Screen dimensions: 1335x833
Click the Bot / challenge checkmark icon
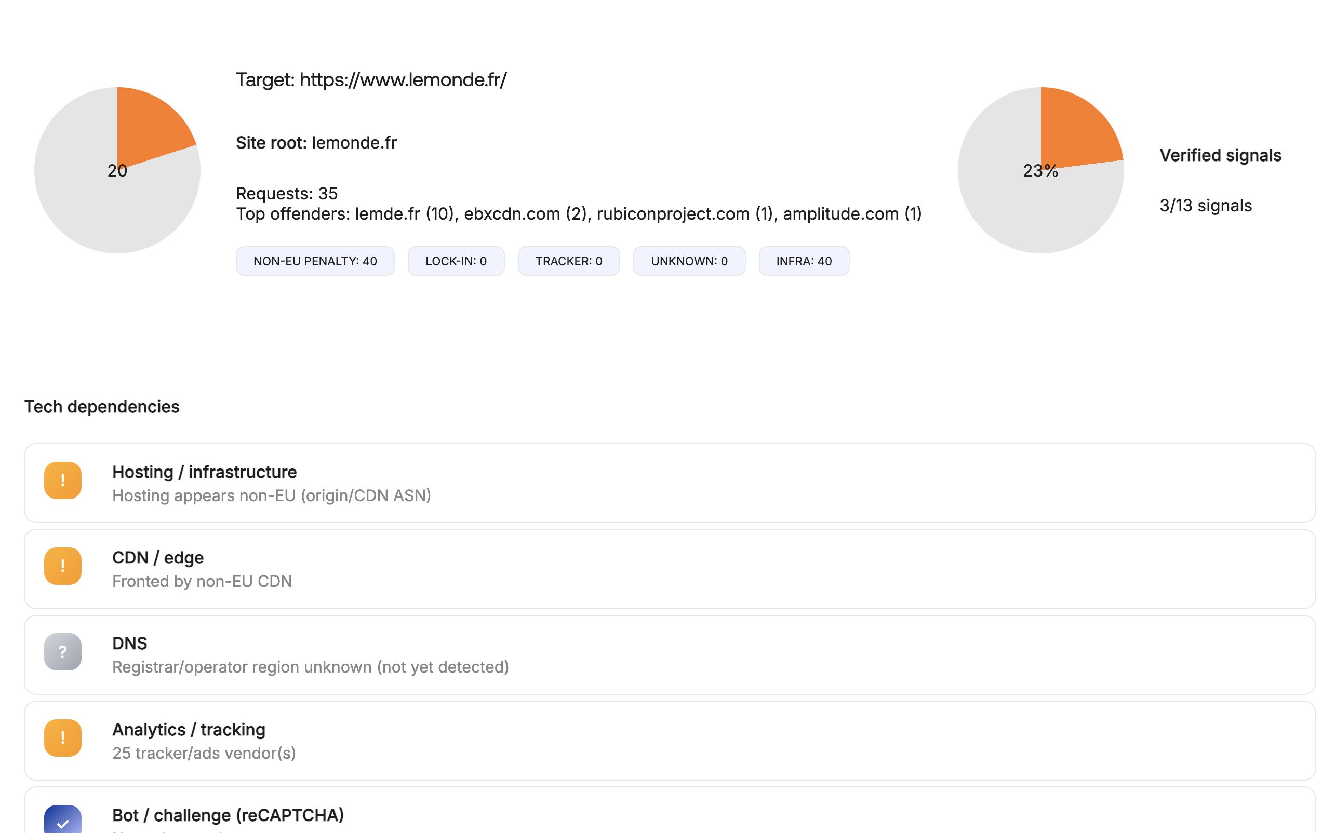coord(63,822)
